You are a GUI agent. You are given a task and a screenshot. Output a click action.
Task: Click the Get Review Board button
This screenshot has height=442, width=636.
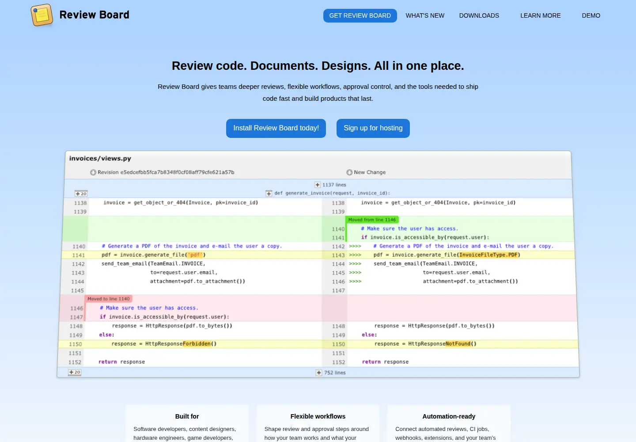[x=360, y=15]
